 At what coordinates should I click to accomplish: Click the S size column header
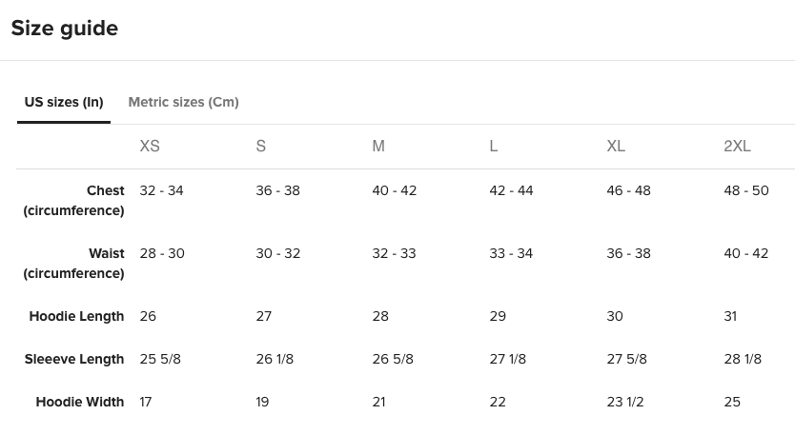260,147
